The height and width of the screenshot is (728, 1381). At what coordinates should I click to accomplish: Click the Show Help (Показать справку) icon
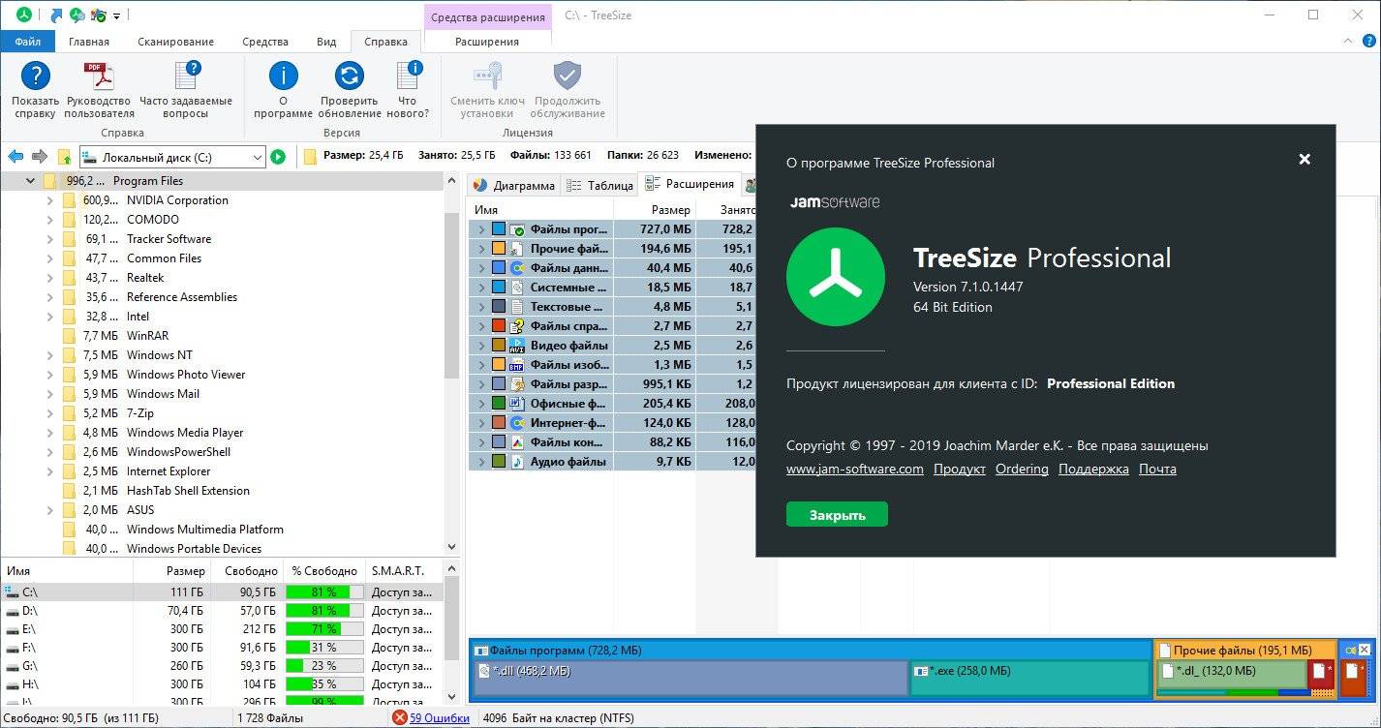pos(35,77)
